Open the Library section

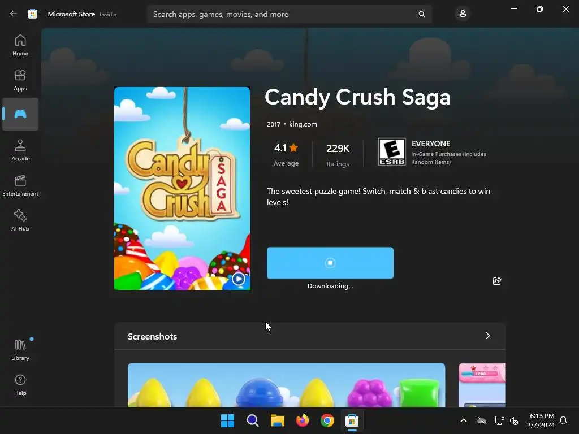click(x=20, y=350)
